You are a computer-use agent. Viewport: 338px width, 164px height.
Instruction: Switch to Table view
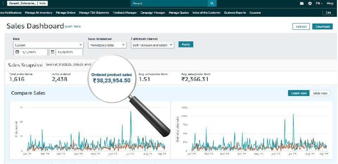point(320,93)
